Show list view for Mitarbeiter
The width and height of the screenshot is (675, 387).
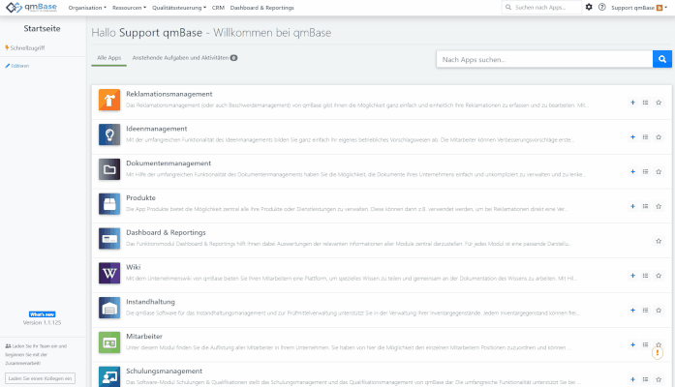click(645, 344)
